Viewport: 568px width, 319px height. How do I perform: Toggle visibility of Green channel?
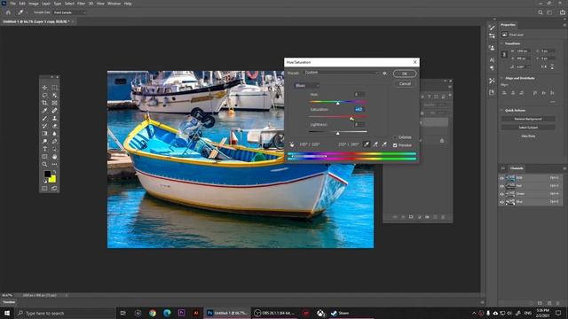(x=501, y=194)
